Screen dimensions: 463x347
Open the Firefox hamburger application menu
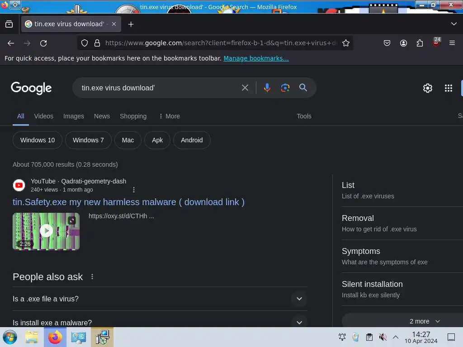click(452, 43)
